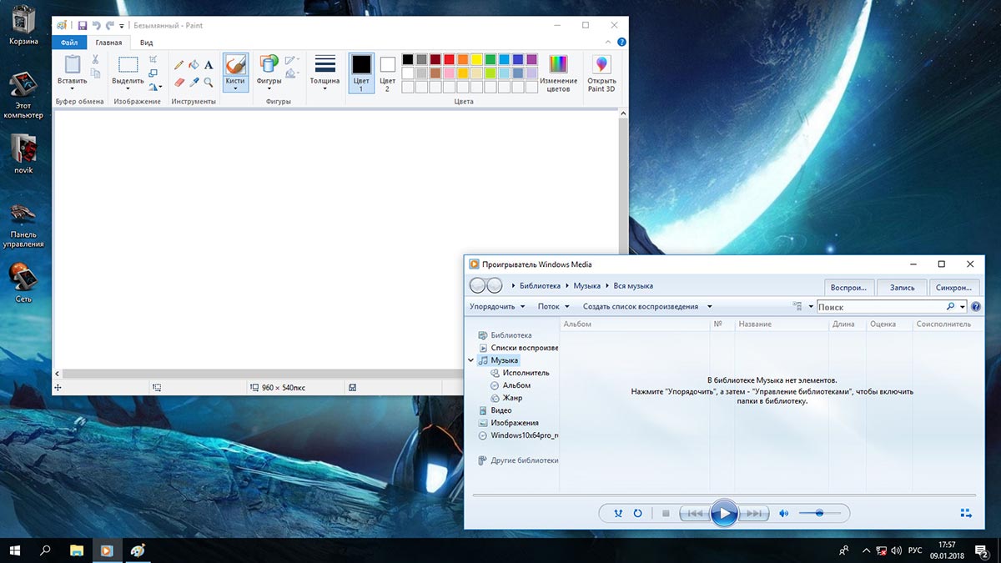This screenshot has width=1001, height=563.
Task: Toggle repeat mode in the player
Action: [x=637, y=514]
